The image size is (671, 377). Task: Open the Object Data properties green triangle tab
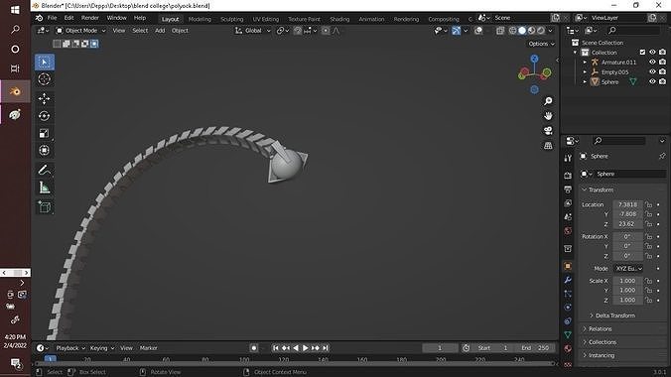coord(568,334)
